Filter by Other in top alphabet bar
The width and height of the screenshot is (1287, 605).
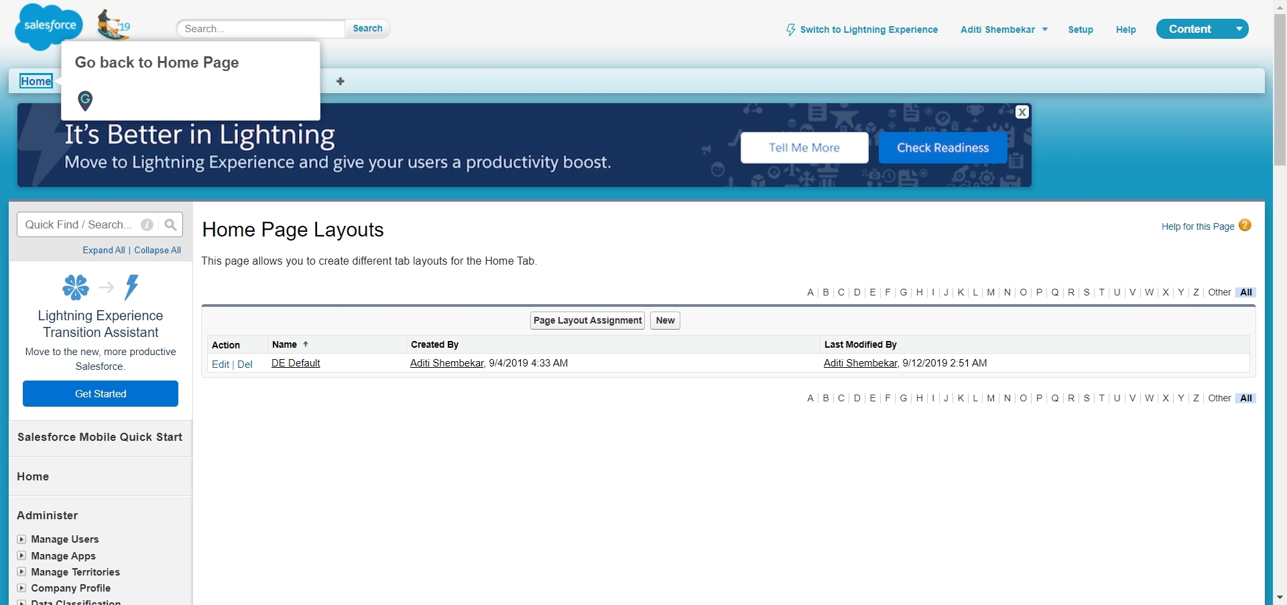(1219, 292)
